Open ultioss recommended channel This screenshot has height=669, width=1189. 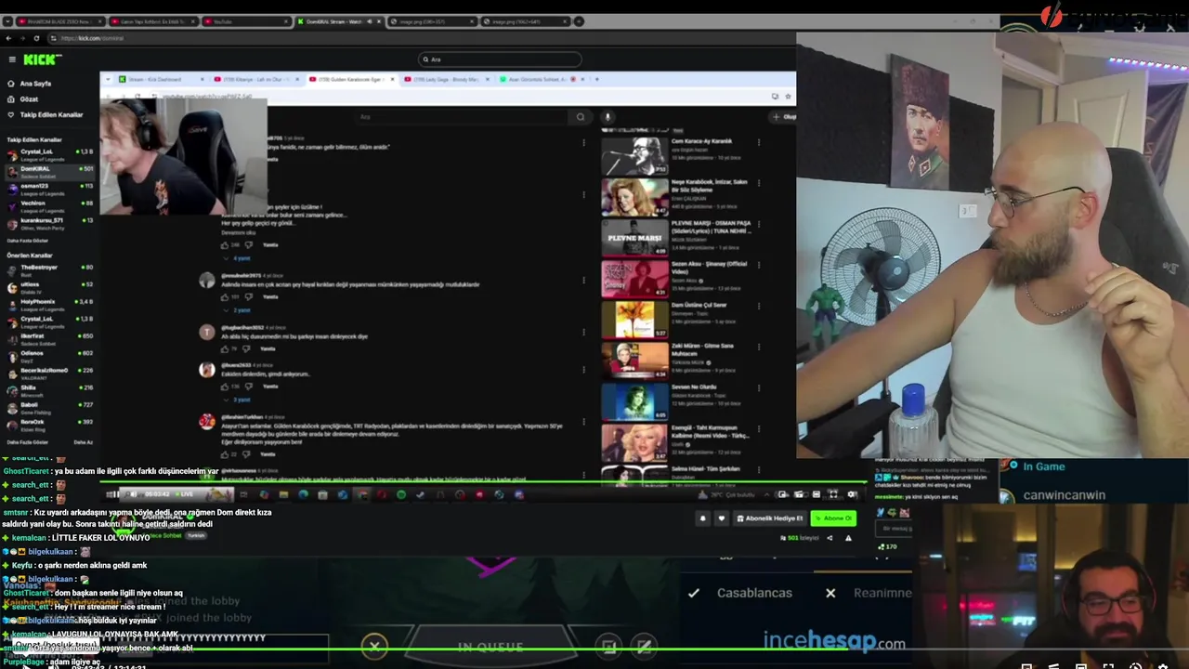pyautogui.click(x=49, y=287)
